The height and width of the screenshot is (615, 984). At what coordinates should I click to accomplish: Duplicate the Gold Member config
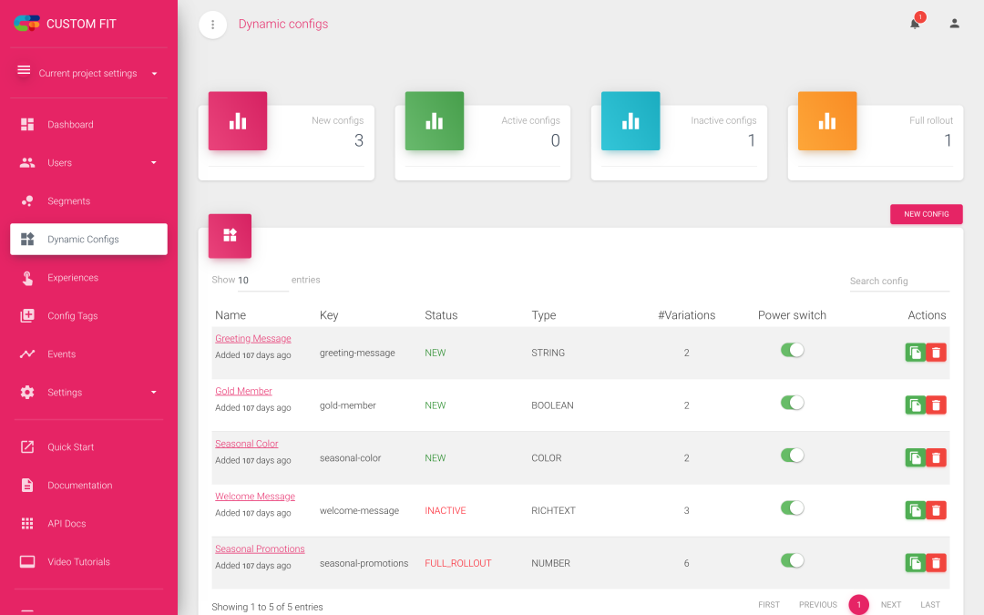coord(916,405)
